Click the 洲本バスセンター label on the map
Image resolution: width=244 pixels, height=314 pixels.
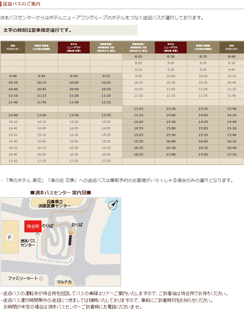27,243
